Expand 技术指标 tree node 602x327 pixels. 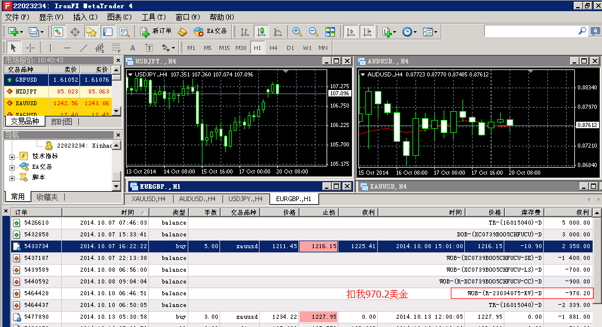tap(12, 156)
